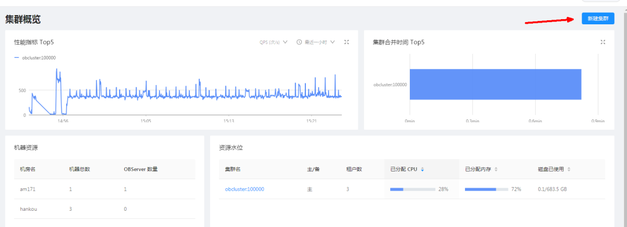Sort by 磁盘已使用 column
This screenshot has height=227, width=627.
568,170
